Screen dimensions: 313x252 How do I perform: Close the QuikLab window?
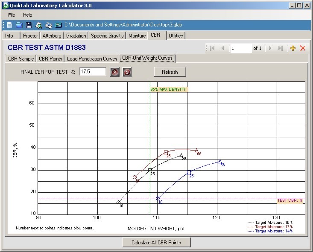pos(307,6)
